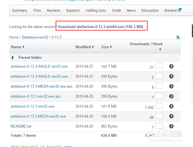The height and width of the screenshot is (147, 193).
Task: Download stellarium-0.13.3-win64.exe latest version link
Action: (x=101, y=27)
